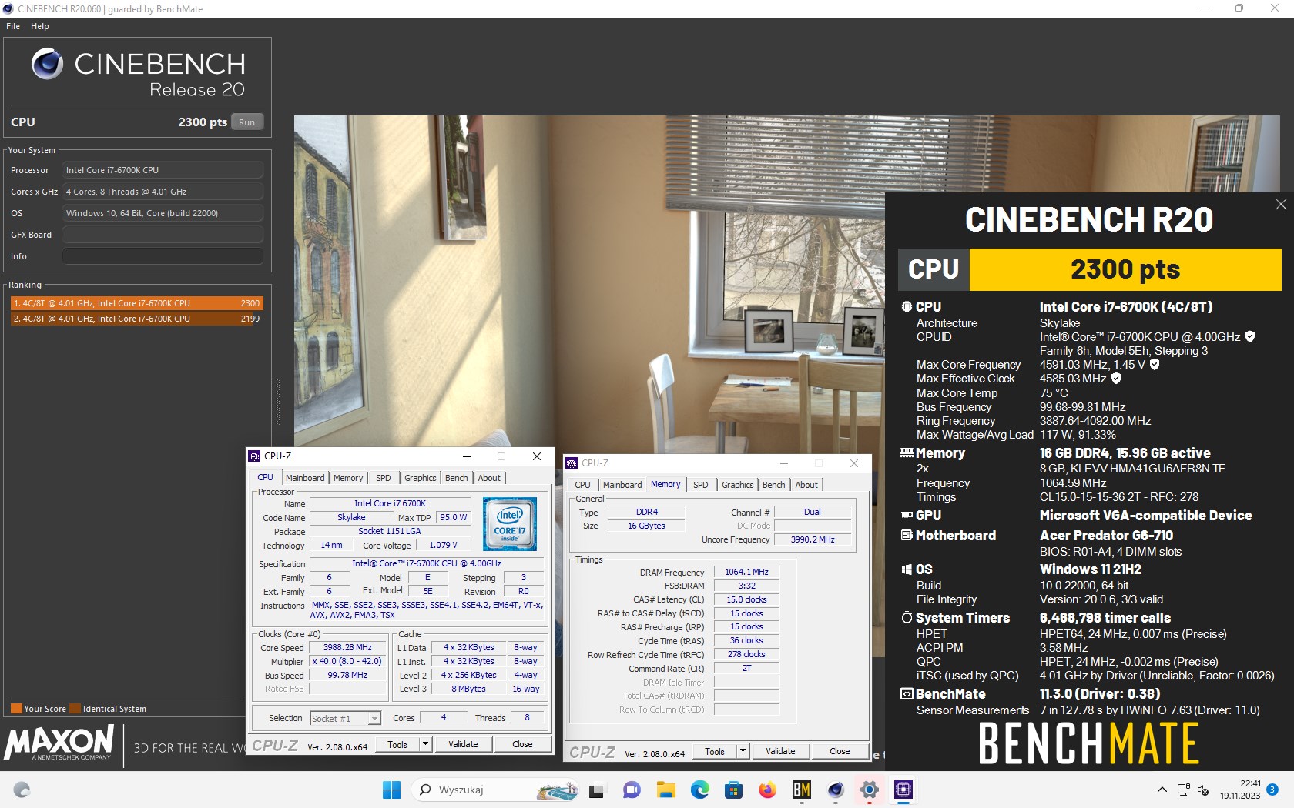Viewport: 1294px width, 808px height.
Task: Click the DRAM Frequency value 1064.1 MHz
Action: point(746,572)
